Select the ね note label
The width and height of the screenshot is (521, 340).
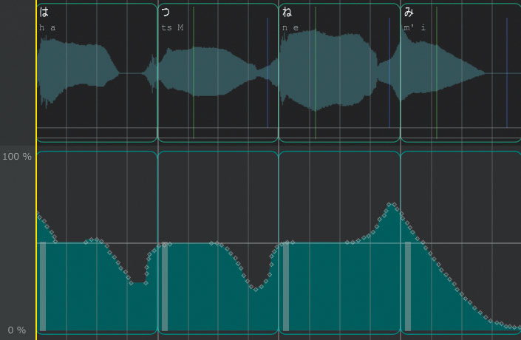287,13
